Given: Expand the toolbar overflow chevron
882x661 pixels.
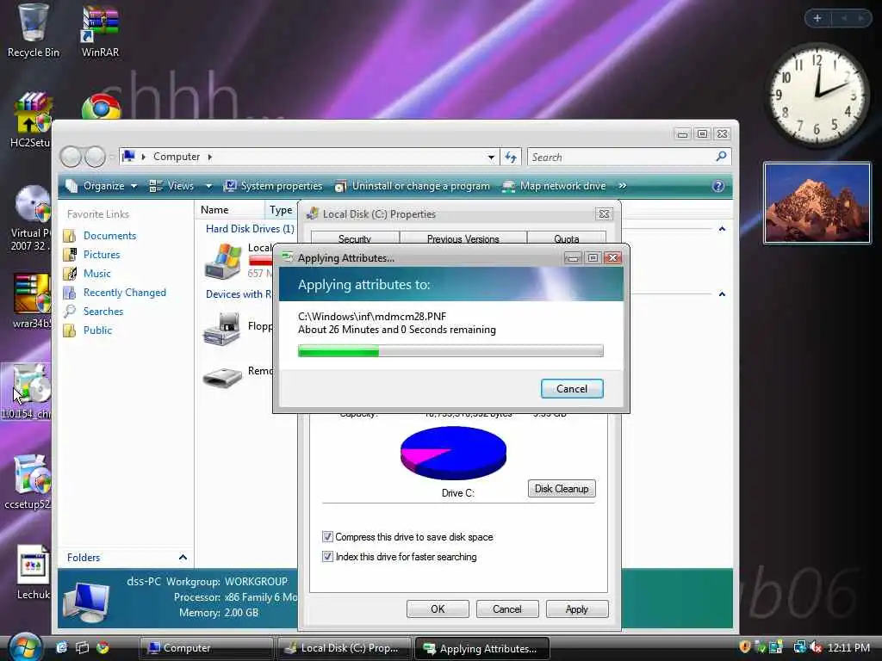Looking at the screenshot, I should (x=623, y=186).
